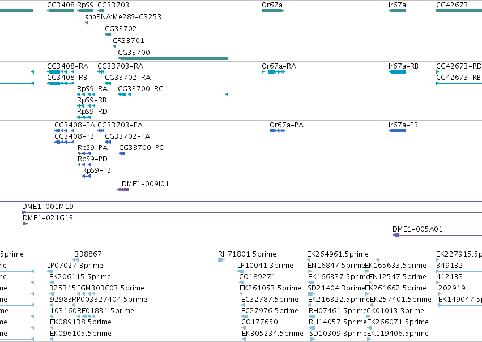Open the CG3408-RA transcript label

click(x=67, y=66)
